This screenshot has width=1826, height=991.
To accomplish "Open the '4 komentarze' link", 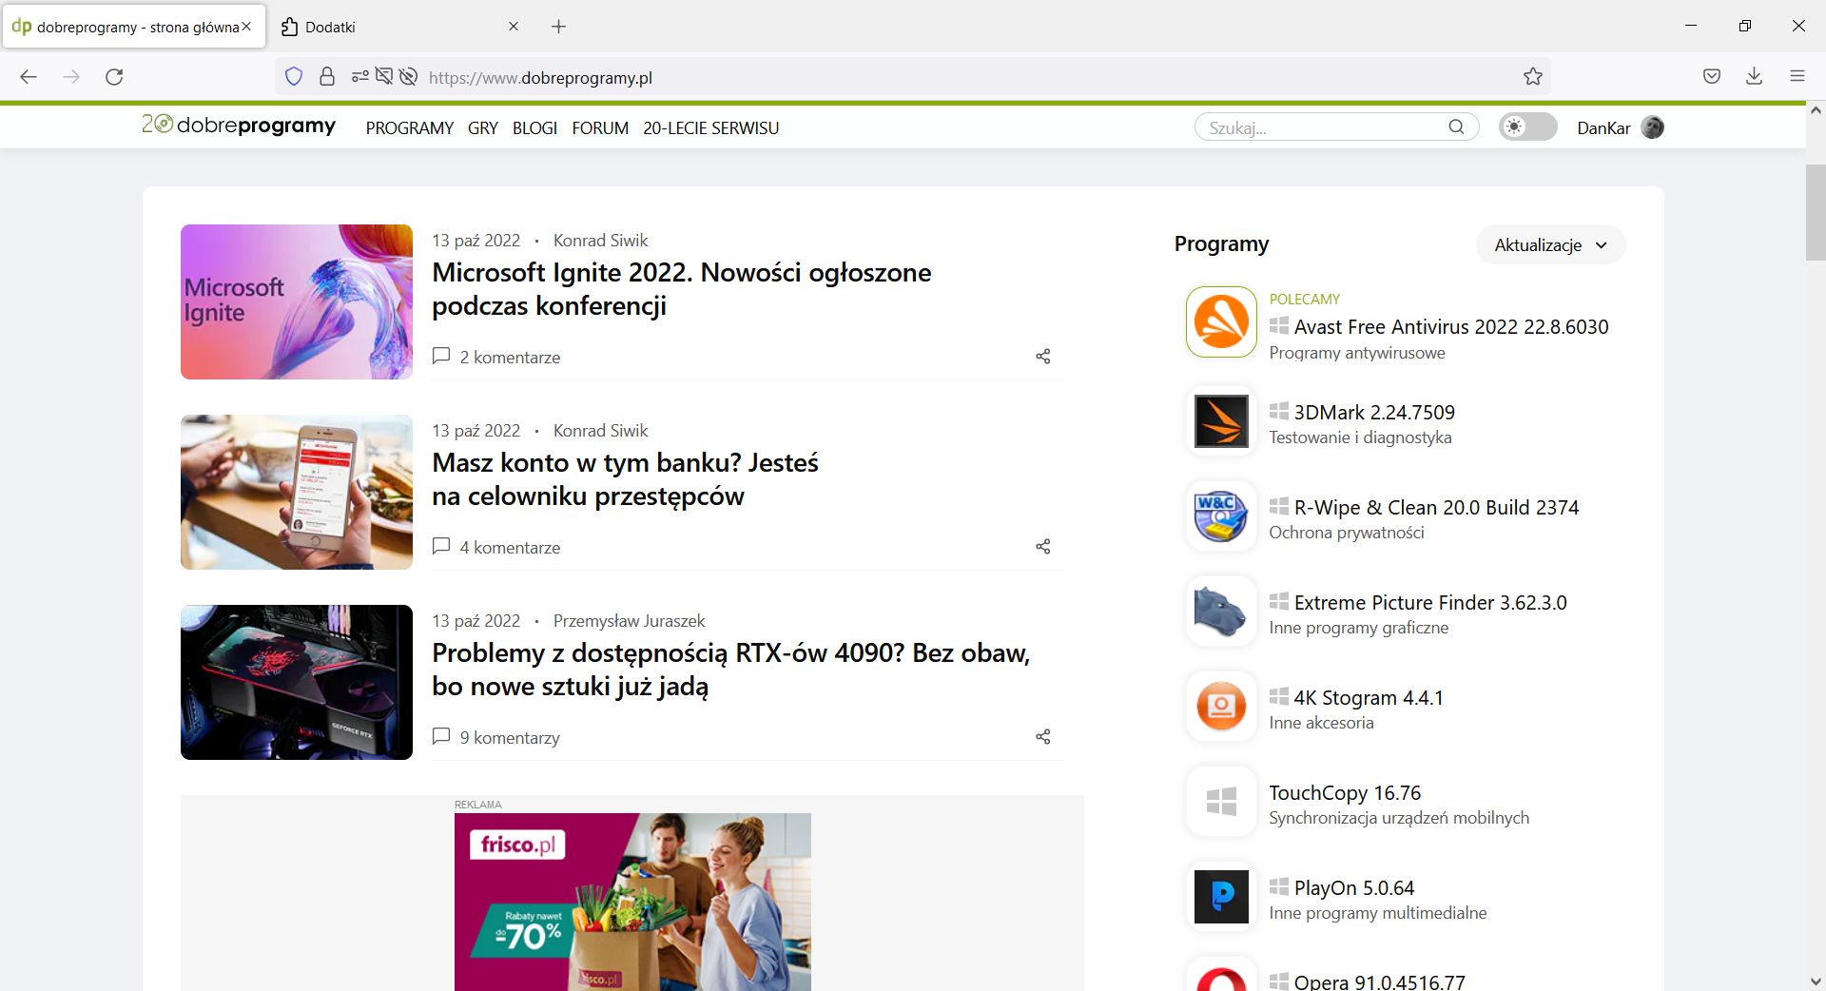I will click(x=511, y=547).
